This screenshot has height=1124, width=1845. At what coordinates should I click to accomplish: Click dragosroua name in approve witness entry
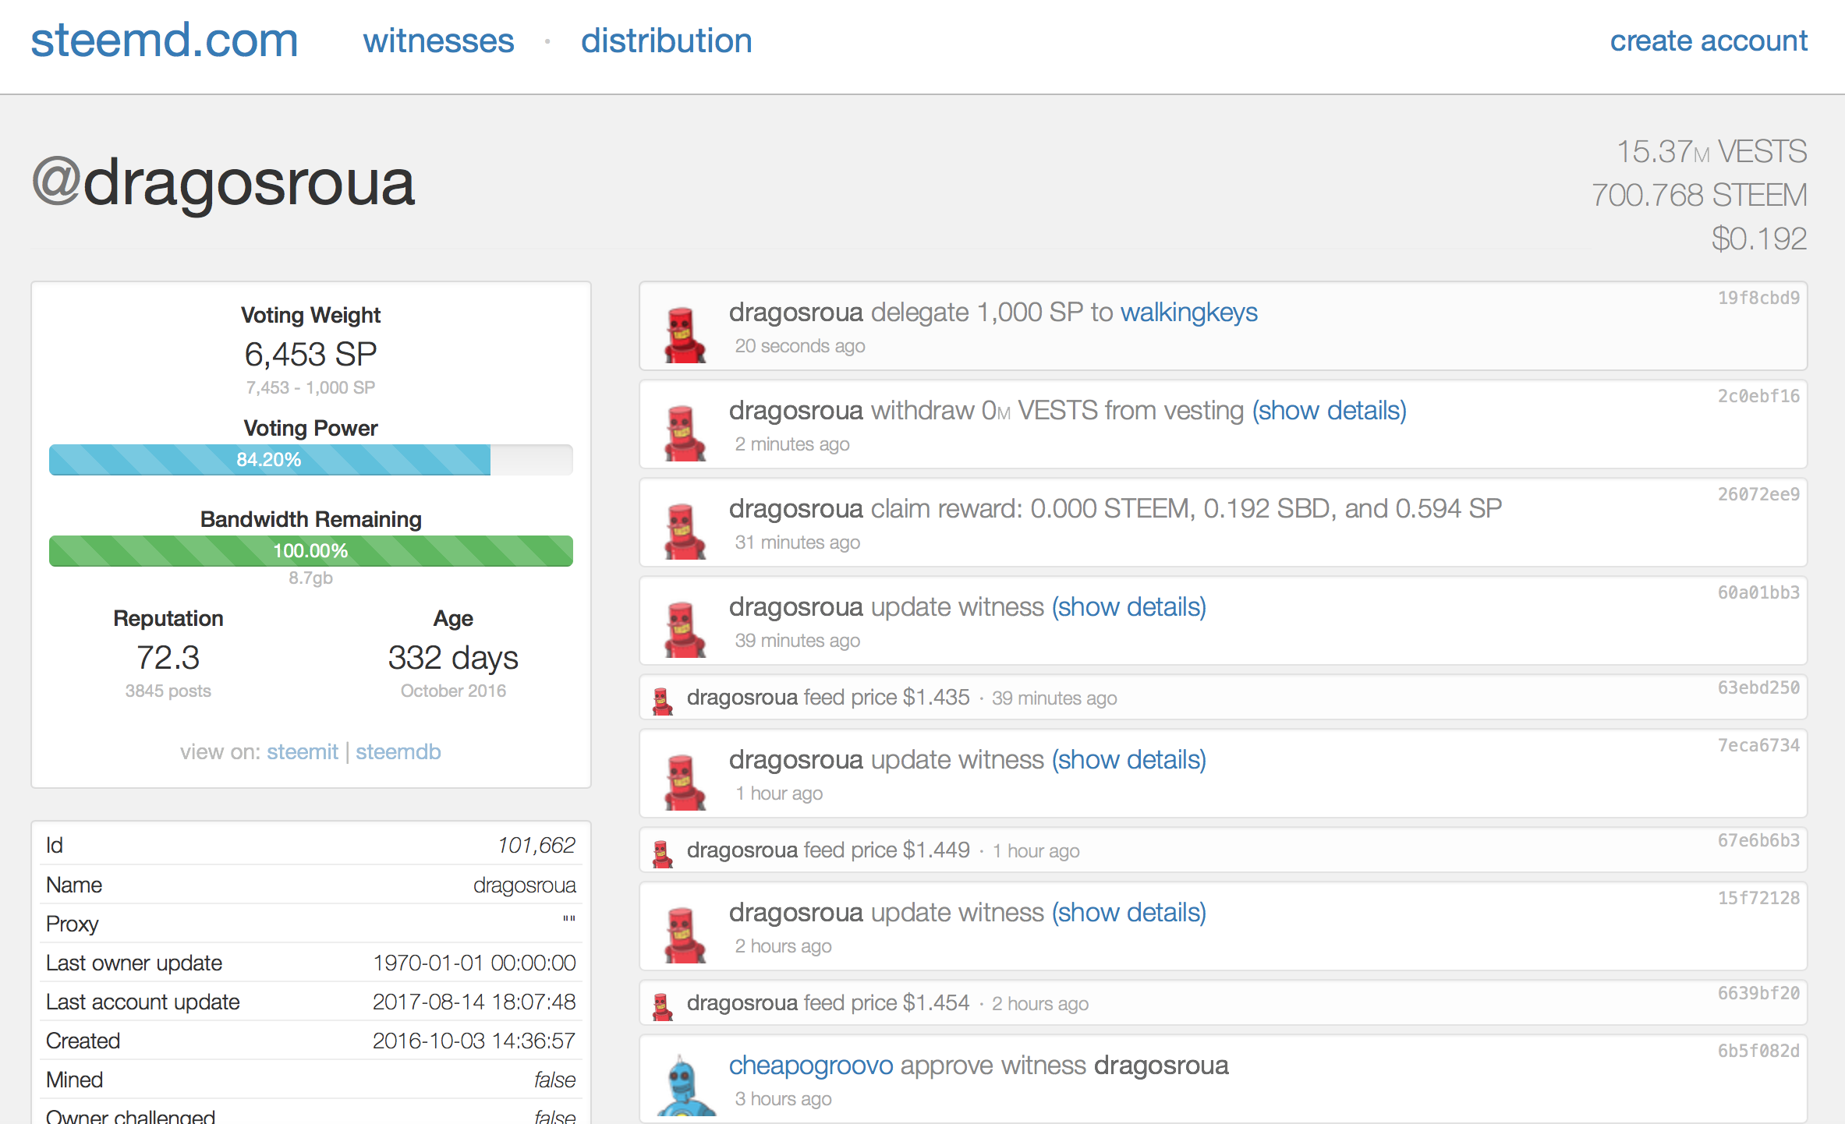tap(1161, 1065)
